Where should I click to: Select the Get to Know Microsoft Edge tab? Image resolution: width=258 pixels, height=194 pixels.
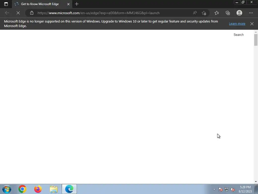point(42,4)
